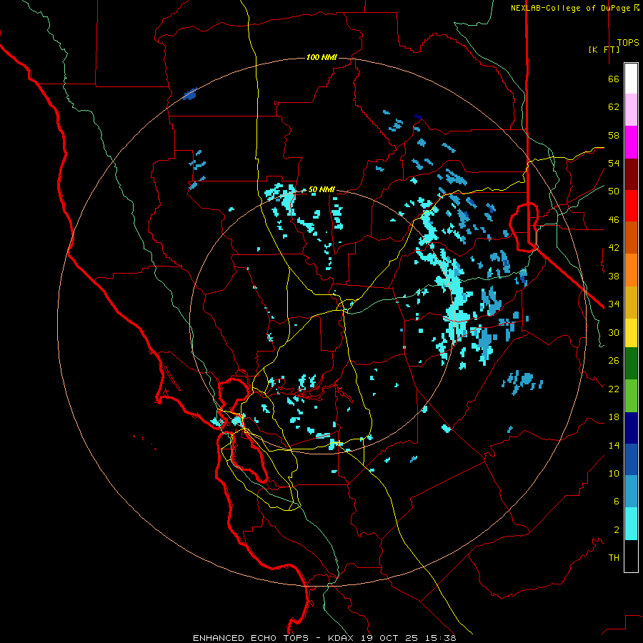643x643 pixels.
Task: Click the legend value 14
Action: pos(614,445)
